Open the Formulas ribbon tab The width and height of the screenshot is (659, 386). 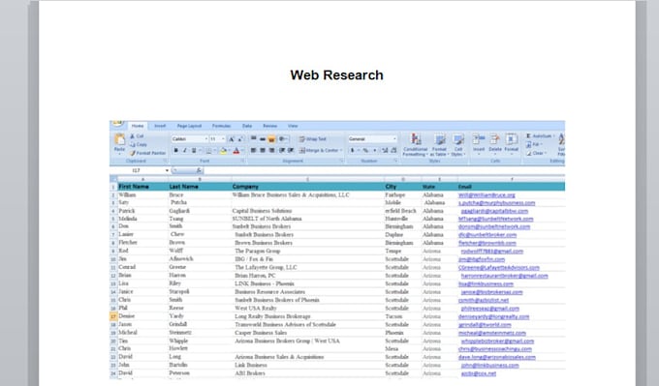point(221,126)
